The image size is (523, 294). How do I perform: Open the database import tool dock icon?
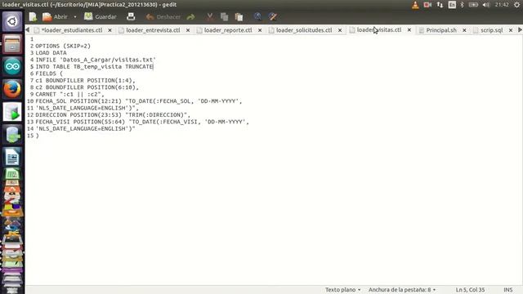coord(12,135)
